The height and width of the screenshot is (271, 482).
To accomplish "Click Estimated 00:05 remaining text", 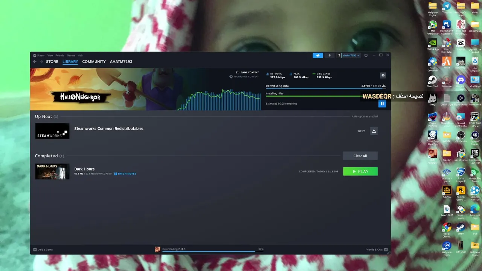I will 281,104.
